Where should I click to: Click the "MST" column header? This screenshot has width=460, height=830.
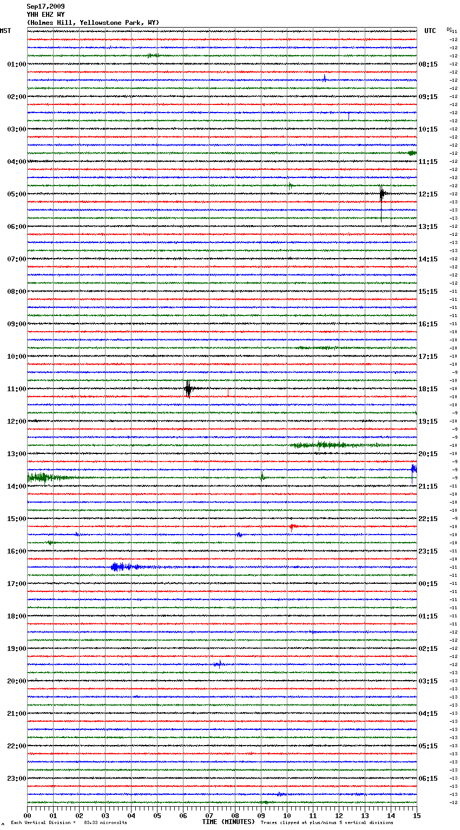(x=5, y=31)
